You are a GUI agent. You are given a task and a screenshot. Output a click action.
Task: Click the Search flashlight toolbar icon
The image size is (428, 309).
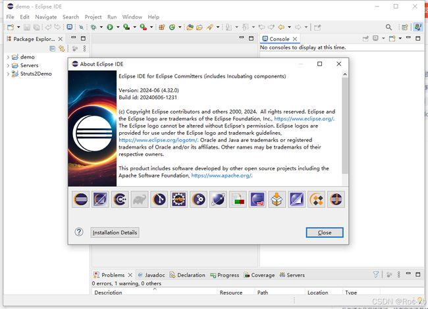tap(209, 27)
